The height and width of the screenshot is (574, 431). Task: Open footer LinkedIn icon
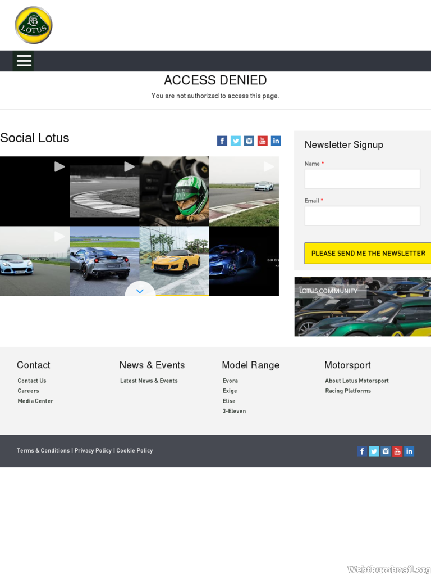coord(409,451)
